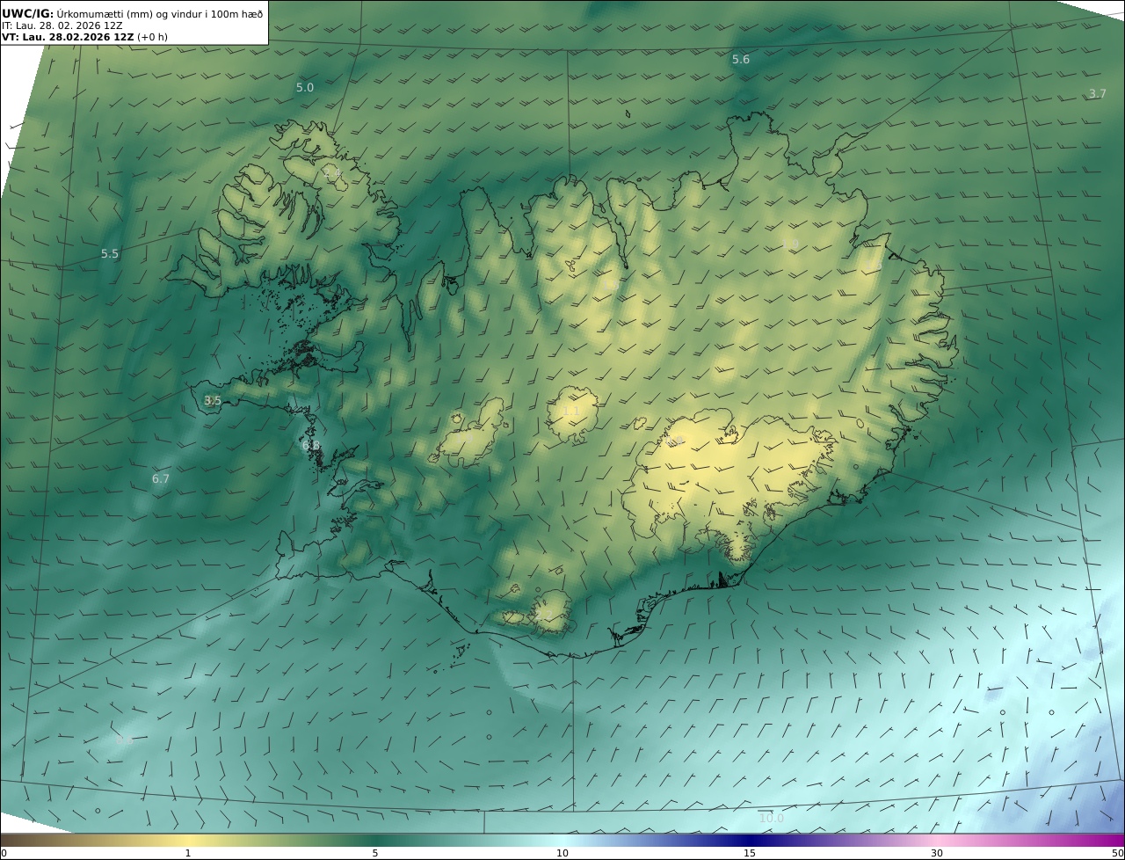
Task: Click the "VT: Lau. 28.02.2026 12Z (+0 h)" line
Action: [x=84, y=37]
